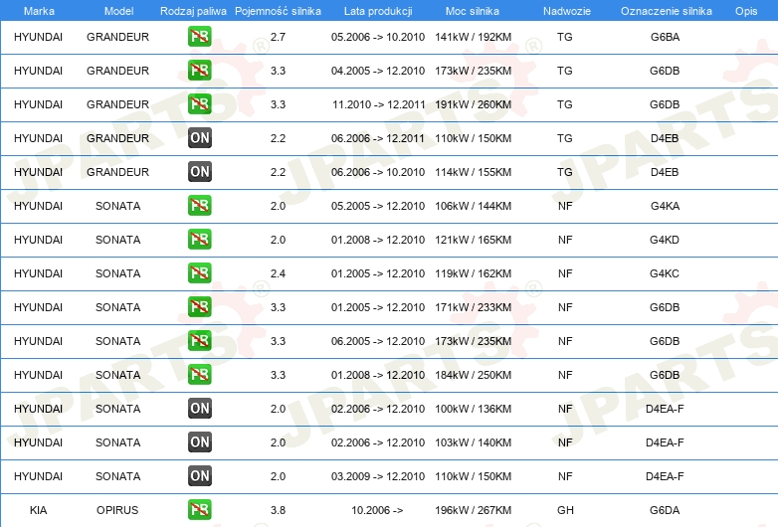Select the 196kW / 267KM power cell
Image resolution: width=778 pixels, height=527 pixels.
coord(473,510)
